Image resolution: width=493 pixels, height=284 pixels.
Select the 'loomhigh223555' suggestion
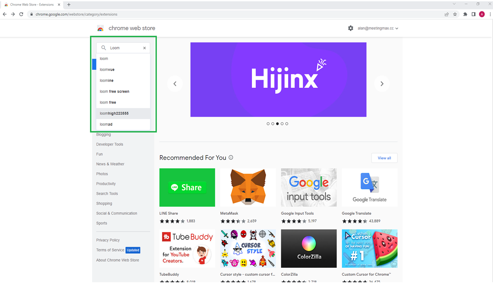click(x=123, y=114)
